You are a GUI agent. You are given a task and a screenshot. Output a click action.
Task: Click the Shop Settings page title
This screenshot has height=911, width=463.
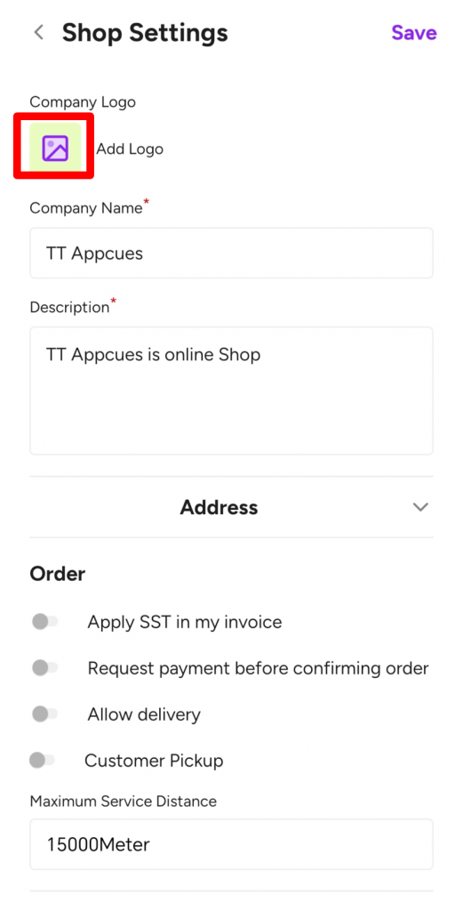coord(145,33)
